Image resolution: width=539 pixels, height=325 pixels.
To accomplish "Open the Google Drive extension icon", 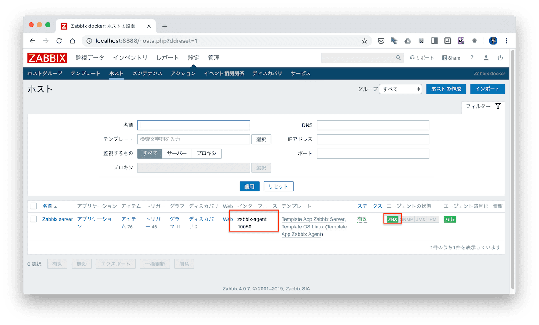I will click(x=408, y=41).
